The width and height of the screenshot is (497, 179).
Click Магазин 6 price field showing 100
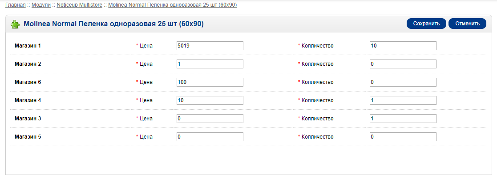point(210,82)
